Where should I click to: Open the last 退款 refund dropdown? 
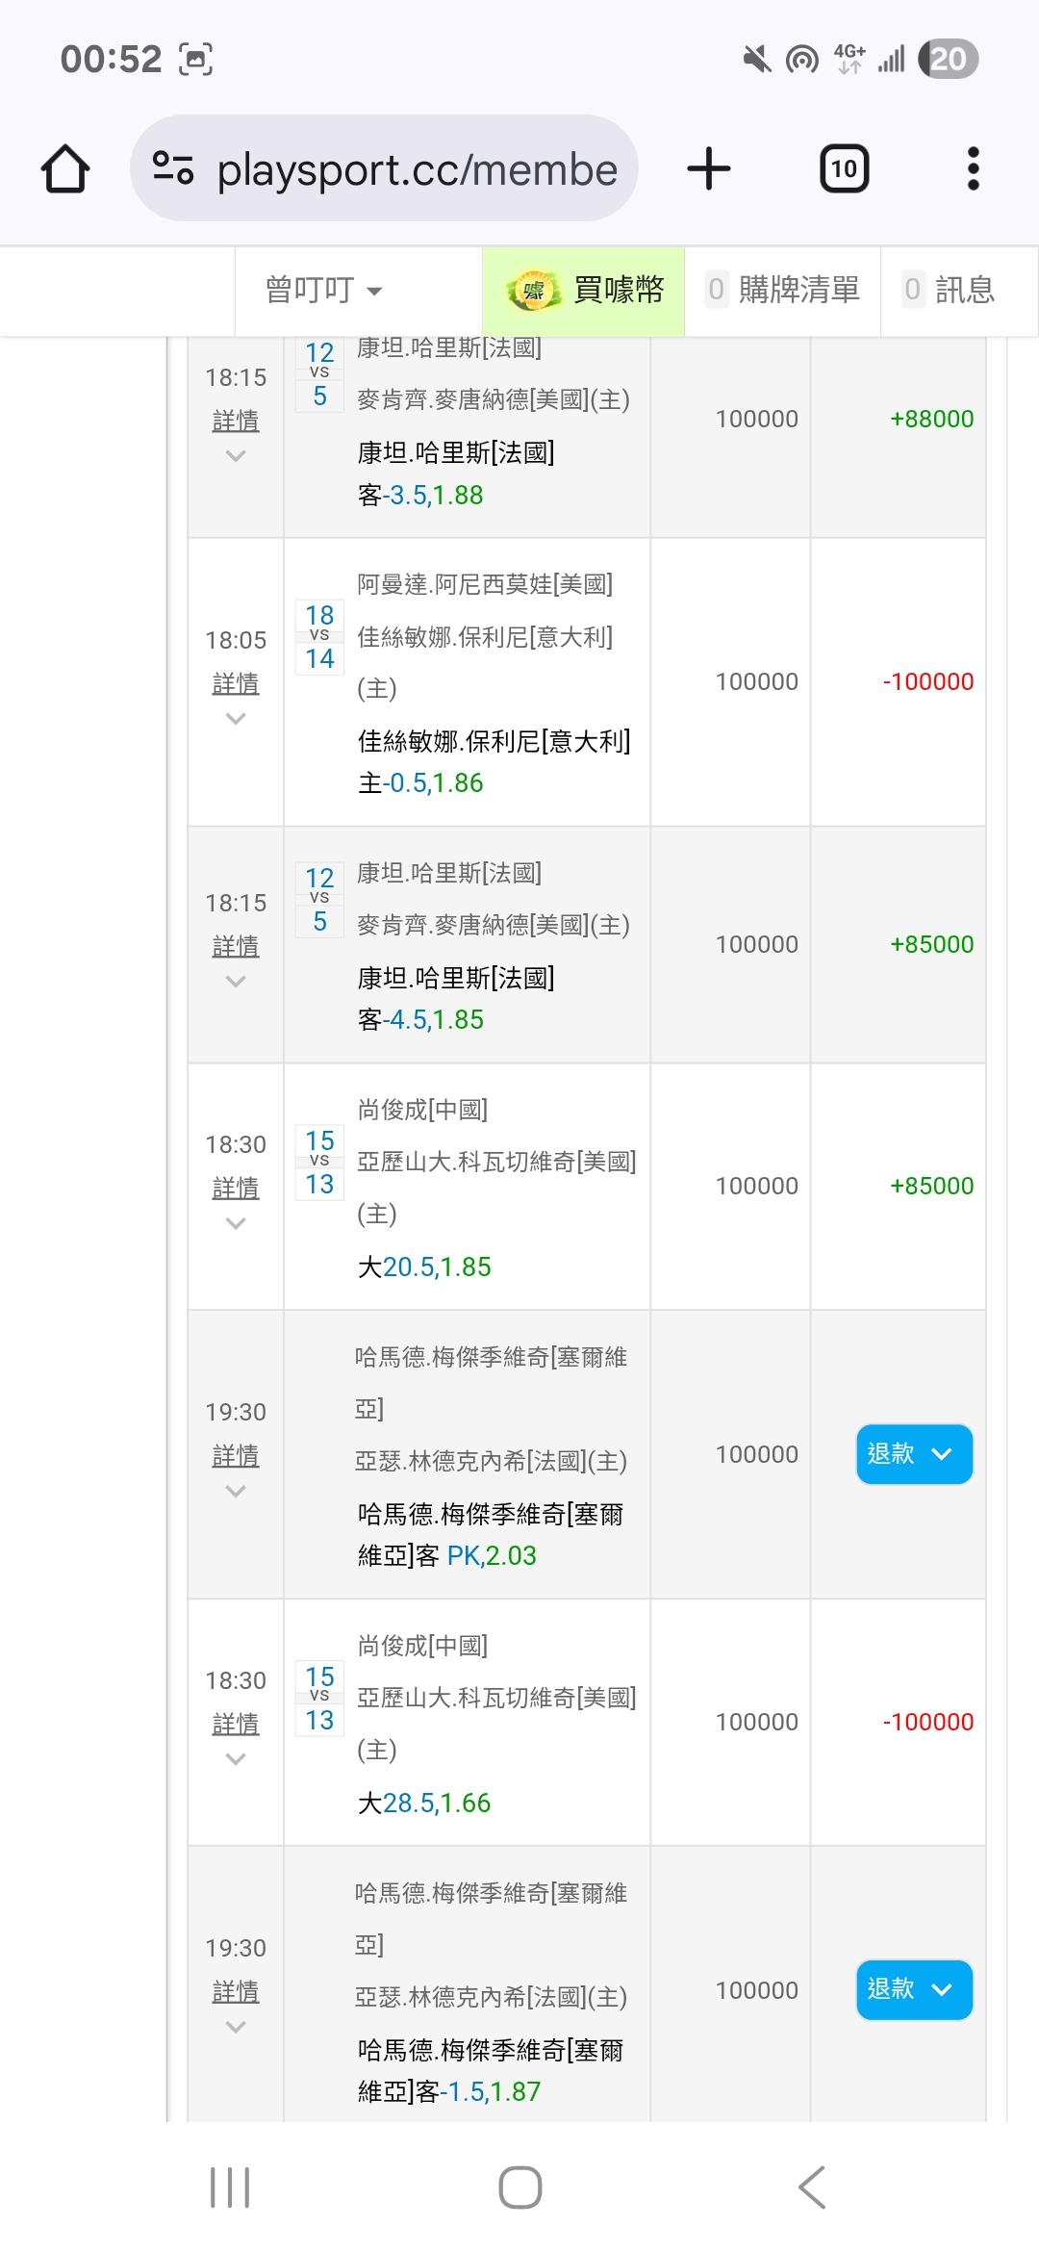pos(913,1989)
